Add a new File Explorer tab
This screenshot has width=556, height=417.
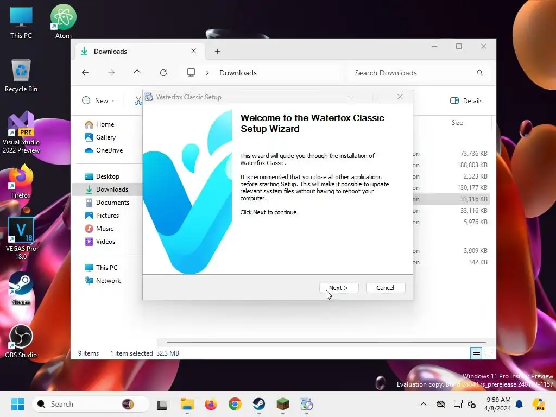(217, 52)
